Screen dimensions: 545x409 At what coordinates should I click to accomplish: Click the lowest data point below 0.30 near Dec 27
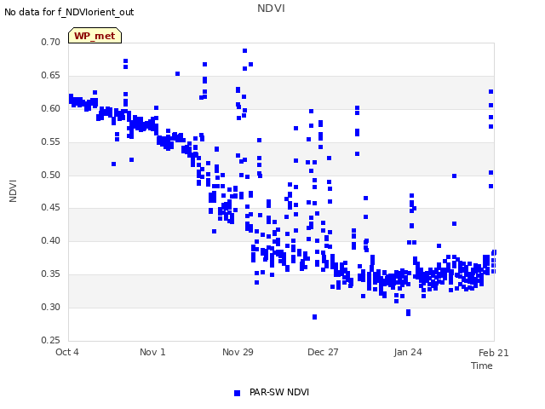[314, 317]
